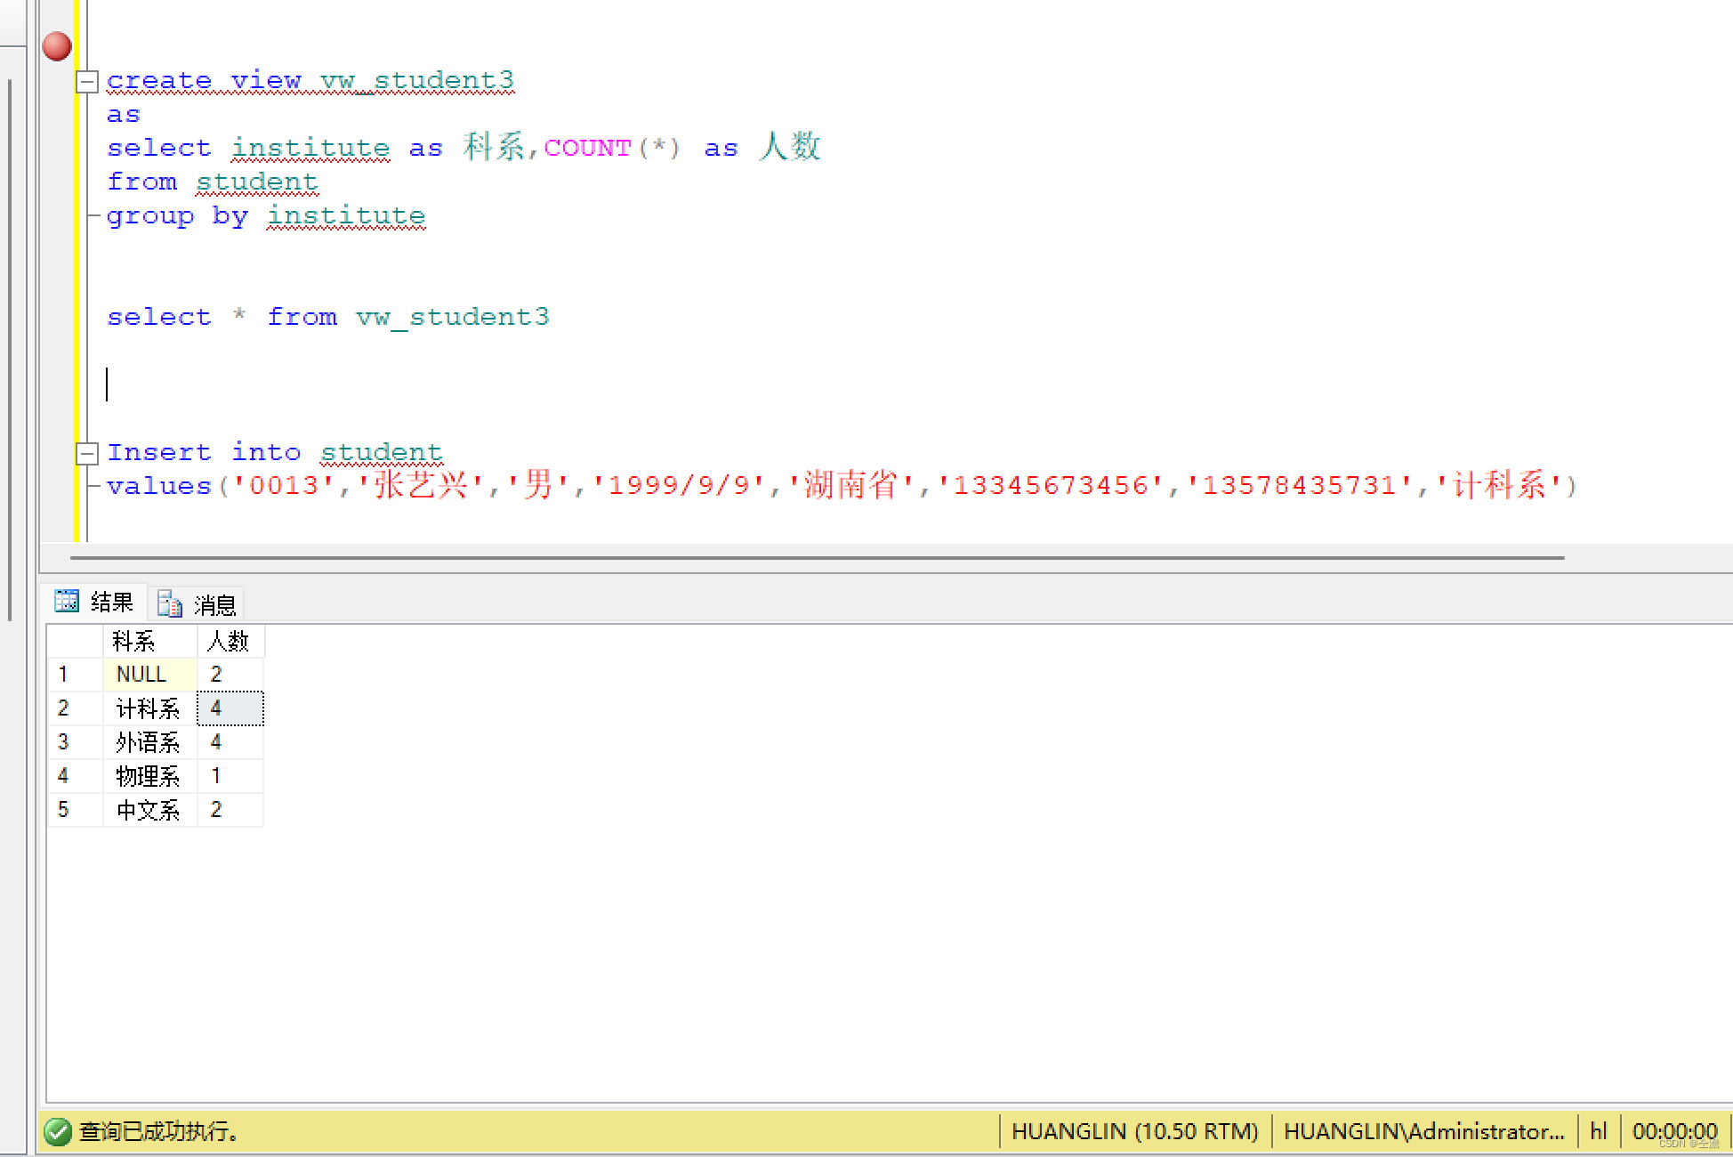Switch to the 结果 results tab

pos(95,603)
